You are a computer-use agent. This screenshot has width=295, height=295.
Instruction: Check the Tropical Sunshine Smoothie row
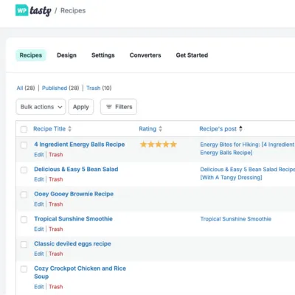tap(24, 220)
